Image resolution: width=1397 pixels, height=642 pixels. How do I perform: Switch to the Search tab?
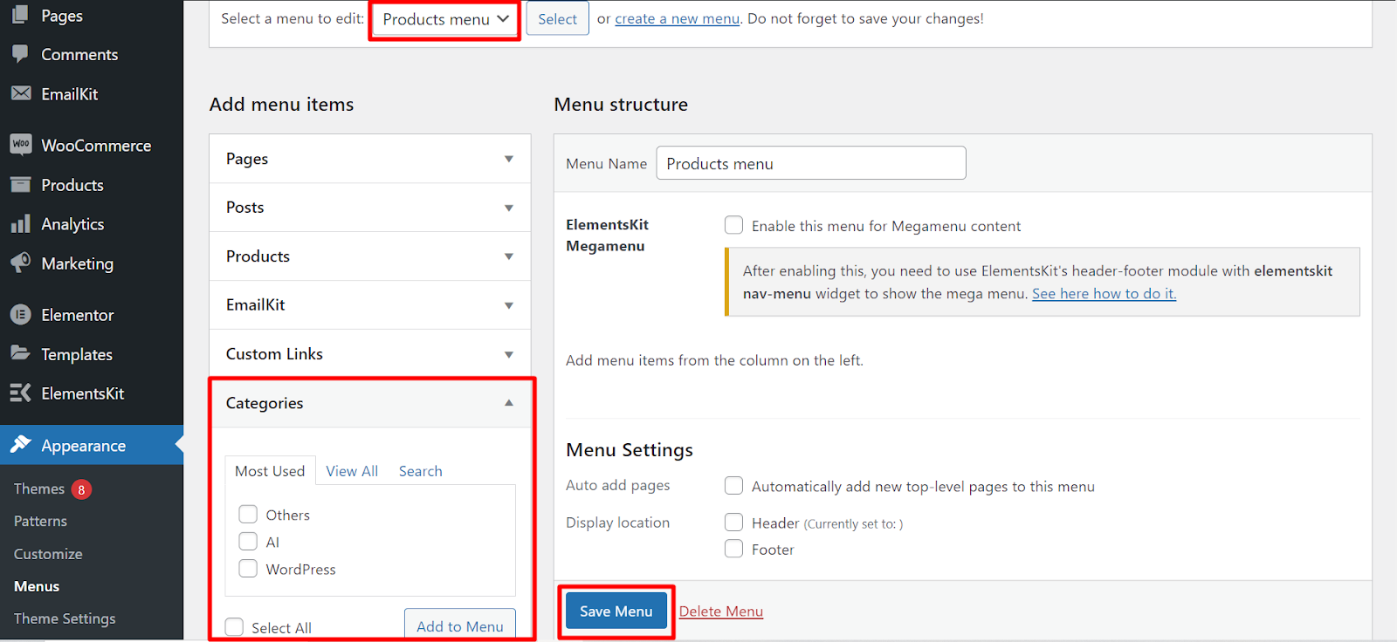420,471
